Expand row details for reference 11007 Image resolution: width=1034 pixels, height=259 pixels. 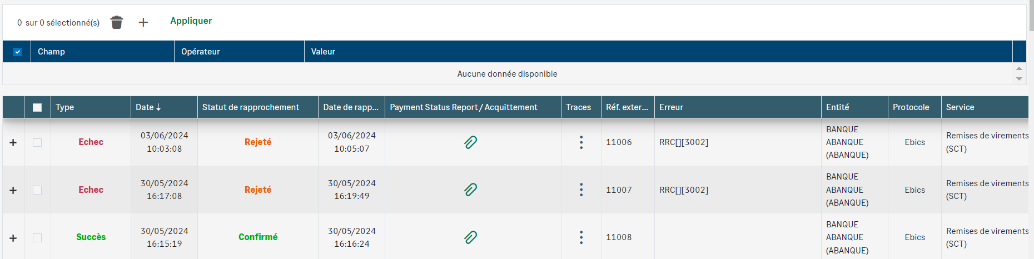[x=13, y=191]
